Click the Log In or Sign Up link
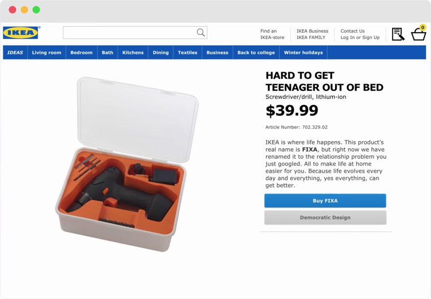Screen dimensions: 431x299 click(x=360, y=37)
